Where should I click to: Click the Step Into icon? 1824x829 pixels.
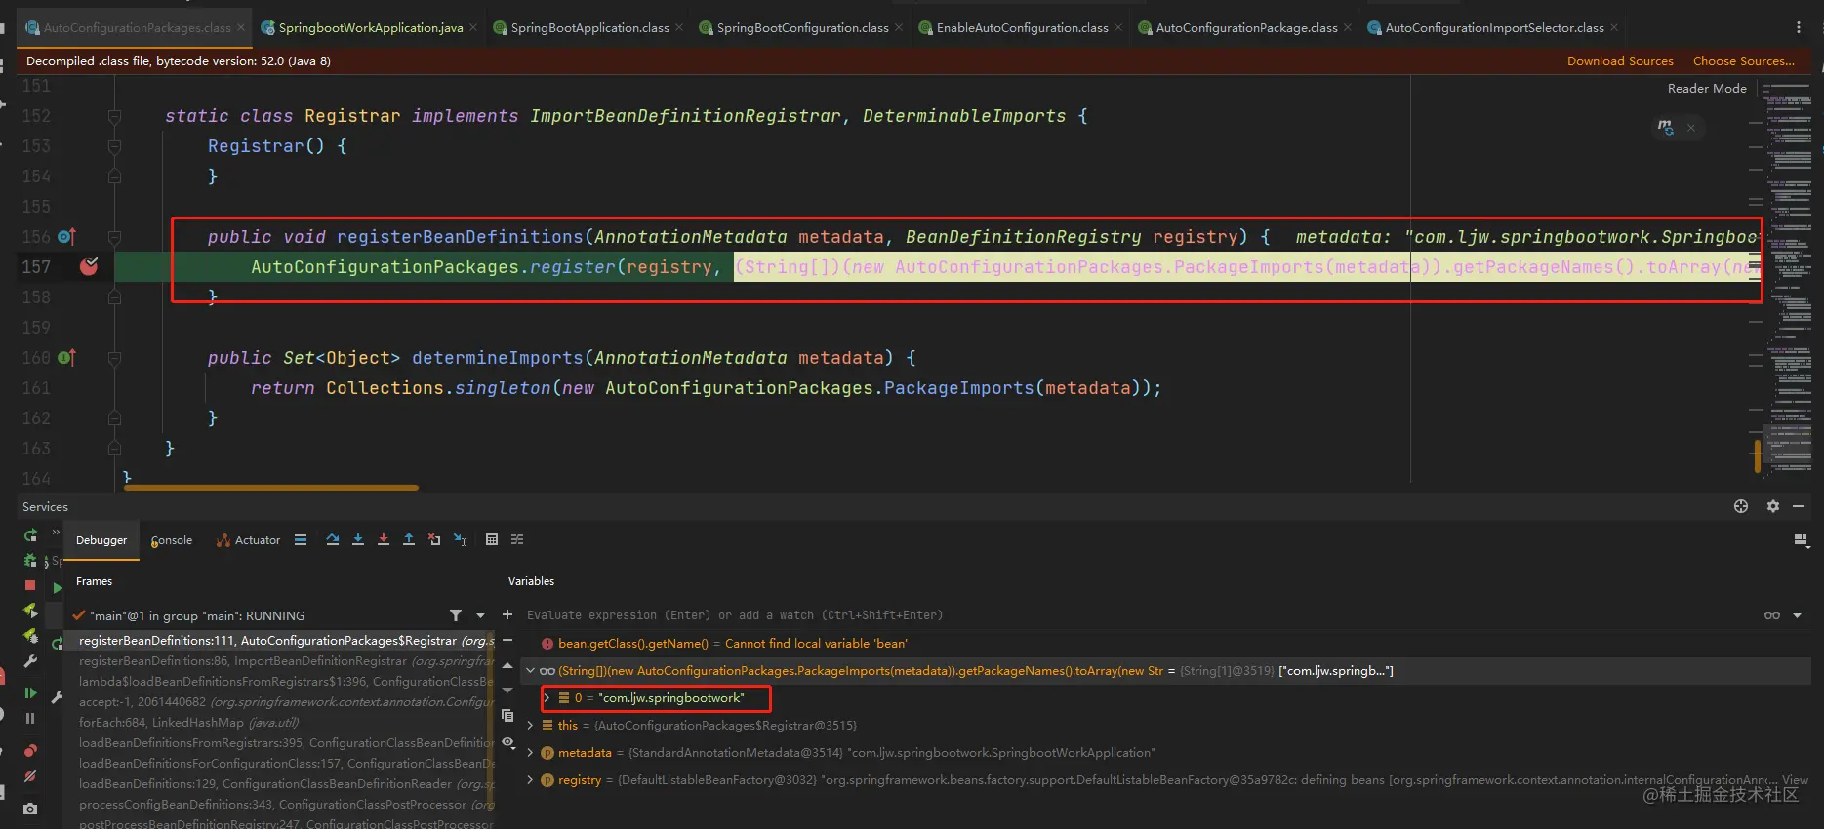coord(358,539)
